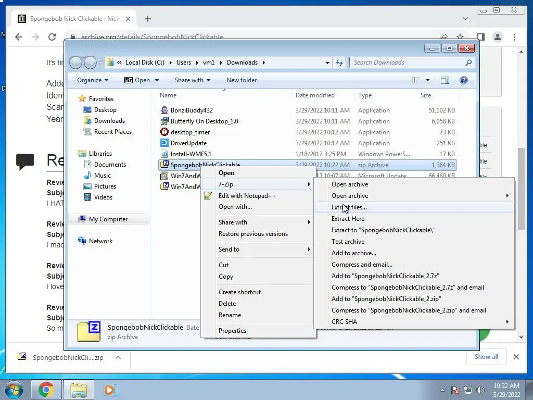
Task: Click first "Open archive" entry
Action: [x=414, y=184]
